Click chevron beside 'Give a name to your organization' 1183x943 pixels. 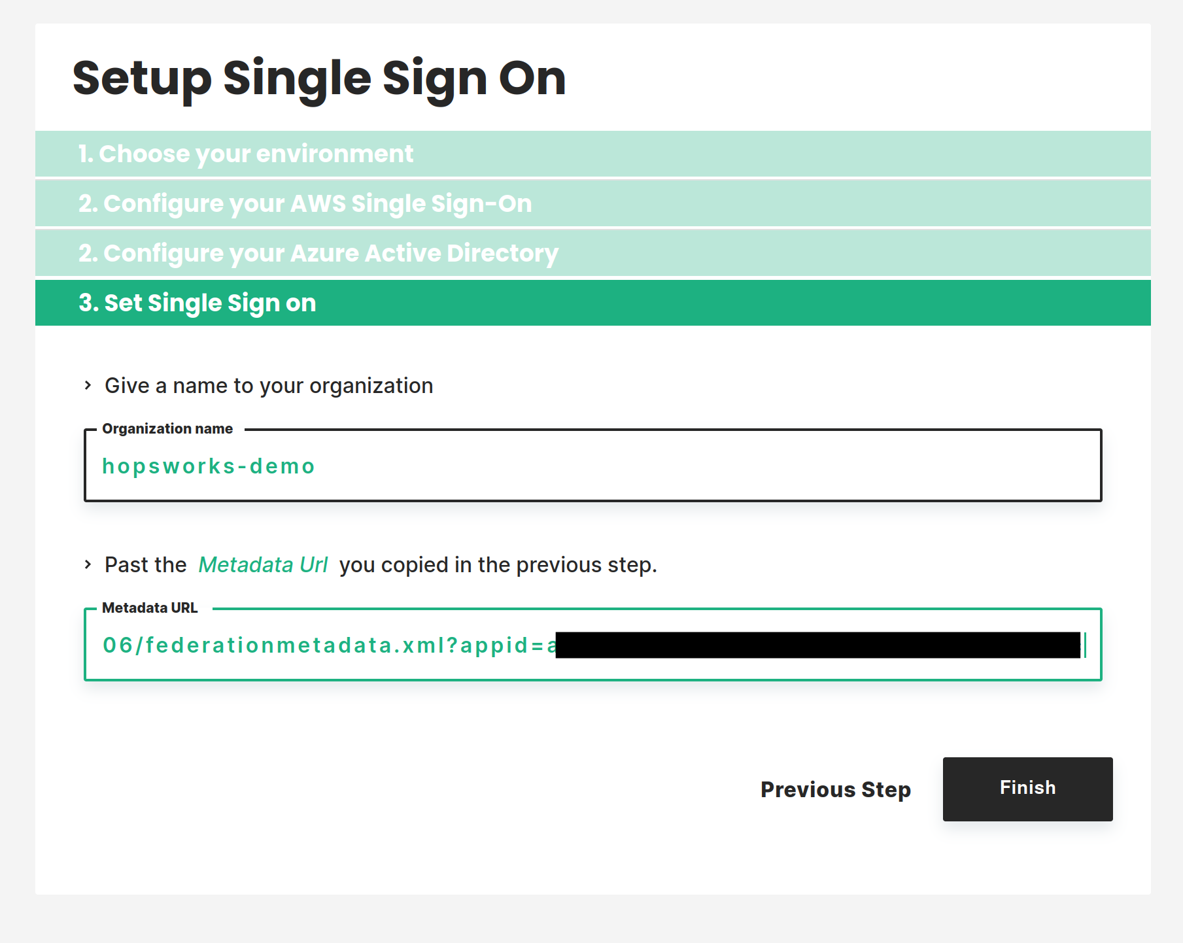88,386
